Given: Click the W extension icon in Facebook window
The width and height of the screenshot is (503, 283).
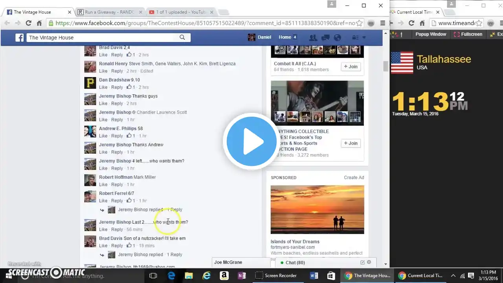Looking at the screenshot, I should [371, 23].
